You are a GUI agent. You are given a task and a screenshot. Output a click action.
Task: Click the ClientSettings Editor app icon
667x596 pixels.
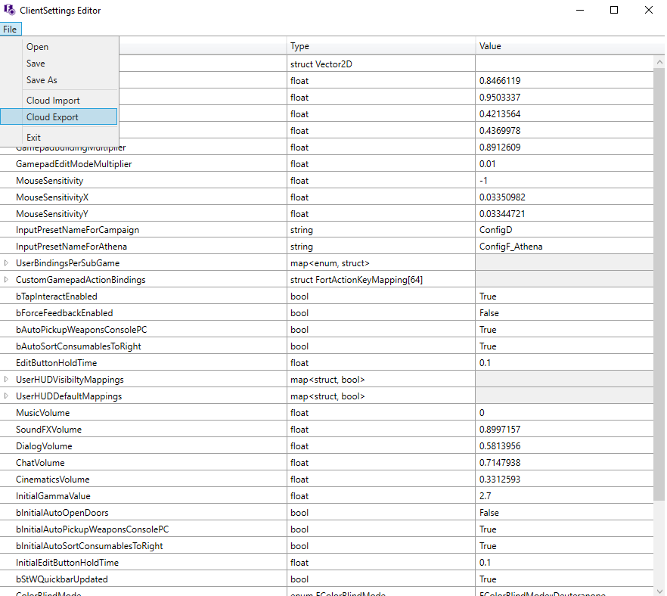[9, 9]
